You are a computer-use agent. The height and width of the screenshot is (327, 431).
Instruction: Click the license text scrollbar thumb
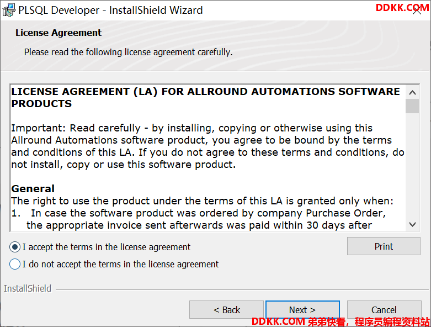412,106
